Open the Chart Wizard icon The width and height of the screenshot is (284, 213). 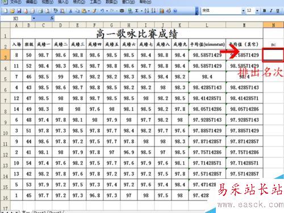pos(161,11)
